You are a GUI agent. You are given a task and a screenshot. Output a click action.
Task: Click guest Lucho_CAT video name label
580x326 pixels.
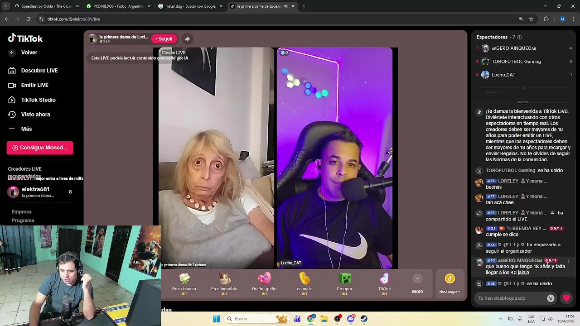pyautogui.click(x=290, y=263)
